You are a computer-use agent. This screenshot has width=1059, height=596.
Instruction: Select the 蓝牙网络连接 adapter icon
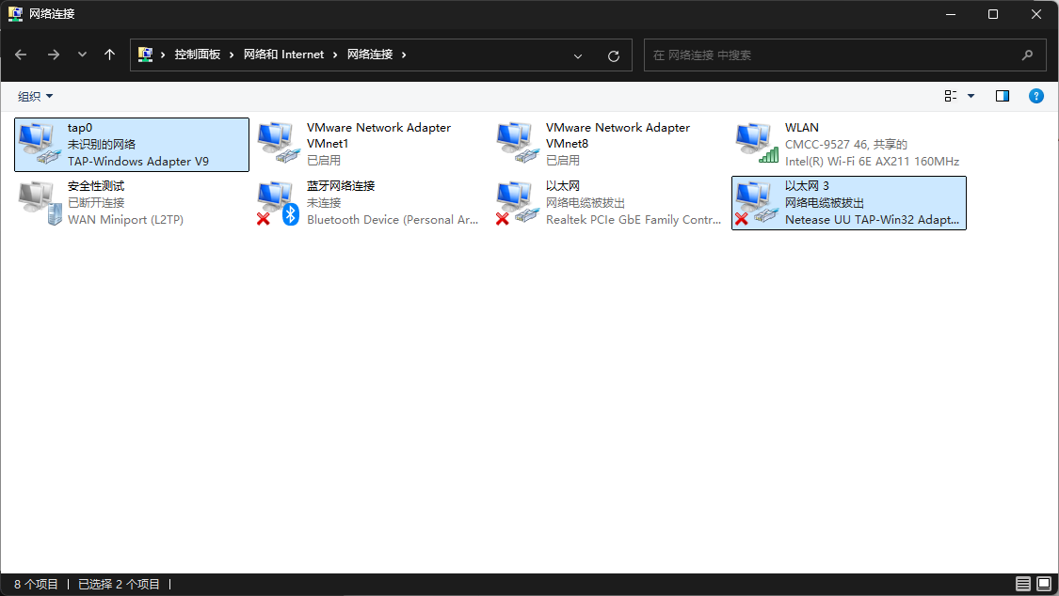coord(279,202)
